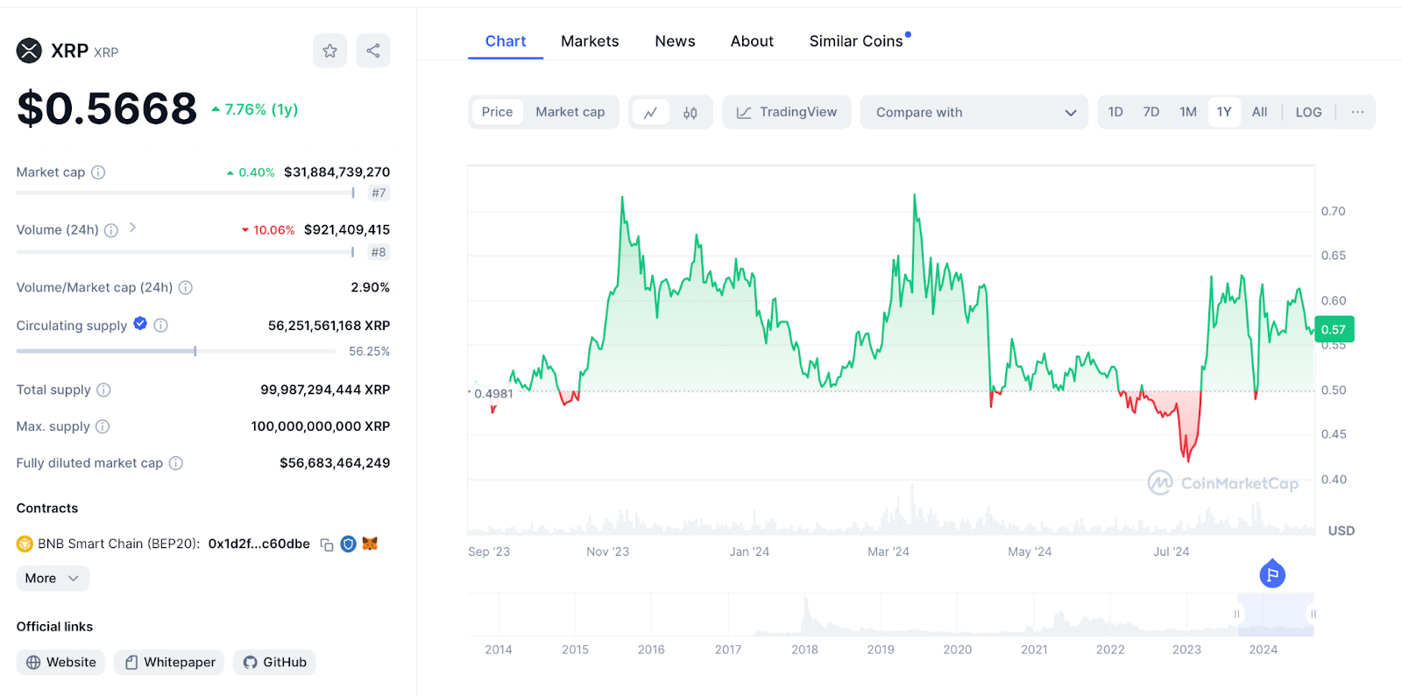The width and height of the screenshot is (1402, 696).
Task: Switch to the Chart tab
Action: [x=506, y=41]
